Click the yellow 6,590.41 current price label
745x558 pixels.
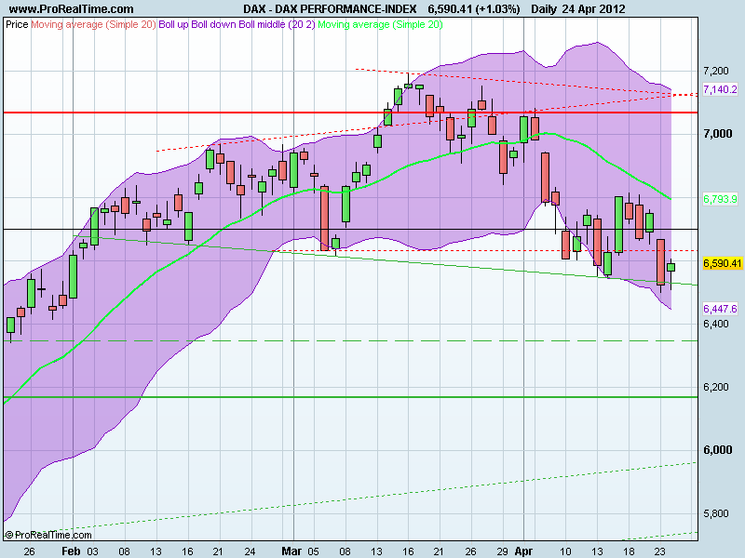coord(723,263)
